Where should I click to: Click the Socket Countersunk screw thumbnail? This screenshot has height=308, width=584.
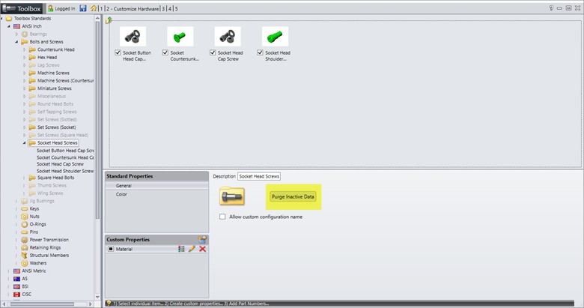(180, 37)
